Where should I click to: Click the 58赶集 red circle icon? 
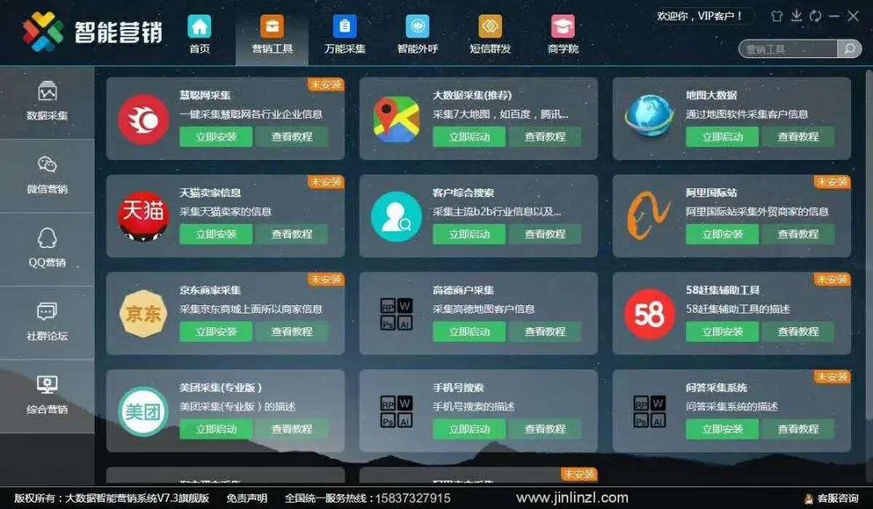(x=649, y=313)
